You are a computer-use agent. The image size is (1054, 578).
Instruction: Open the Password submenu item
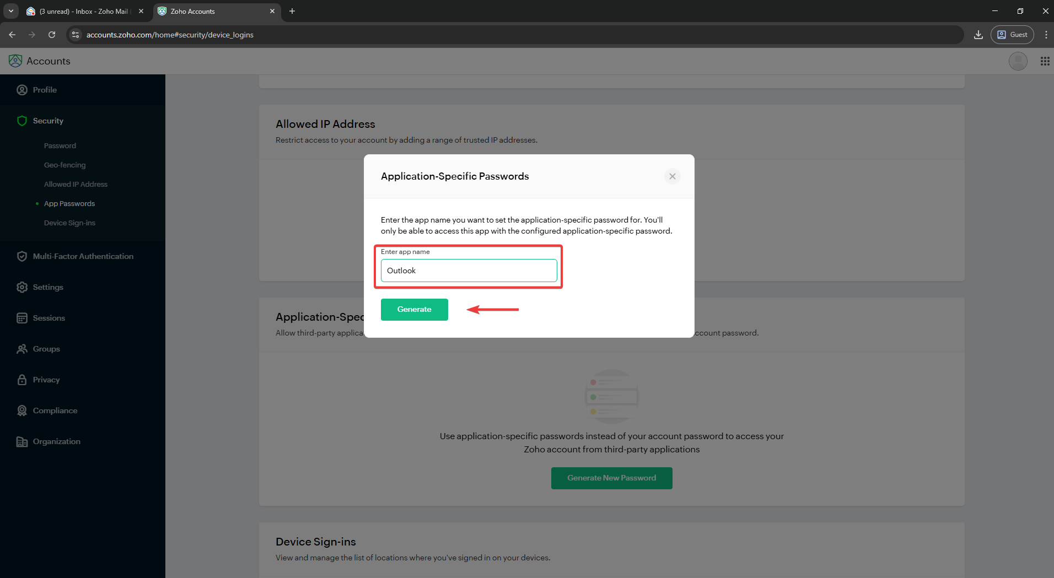coord(60,145)
